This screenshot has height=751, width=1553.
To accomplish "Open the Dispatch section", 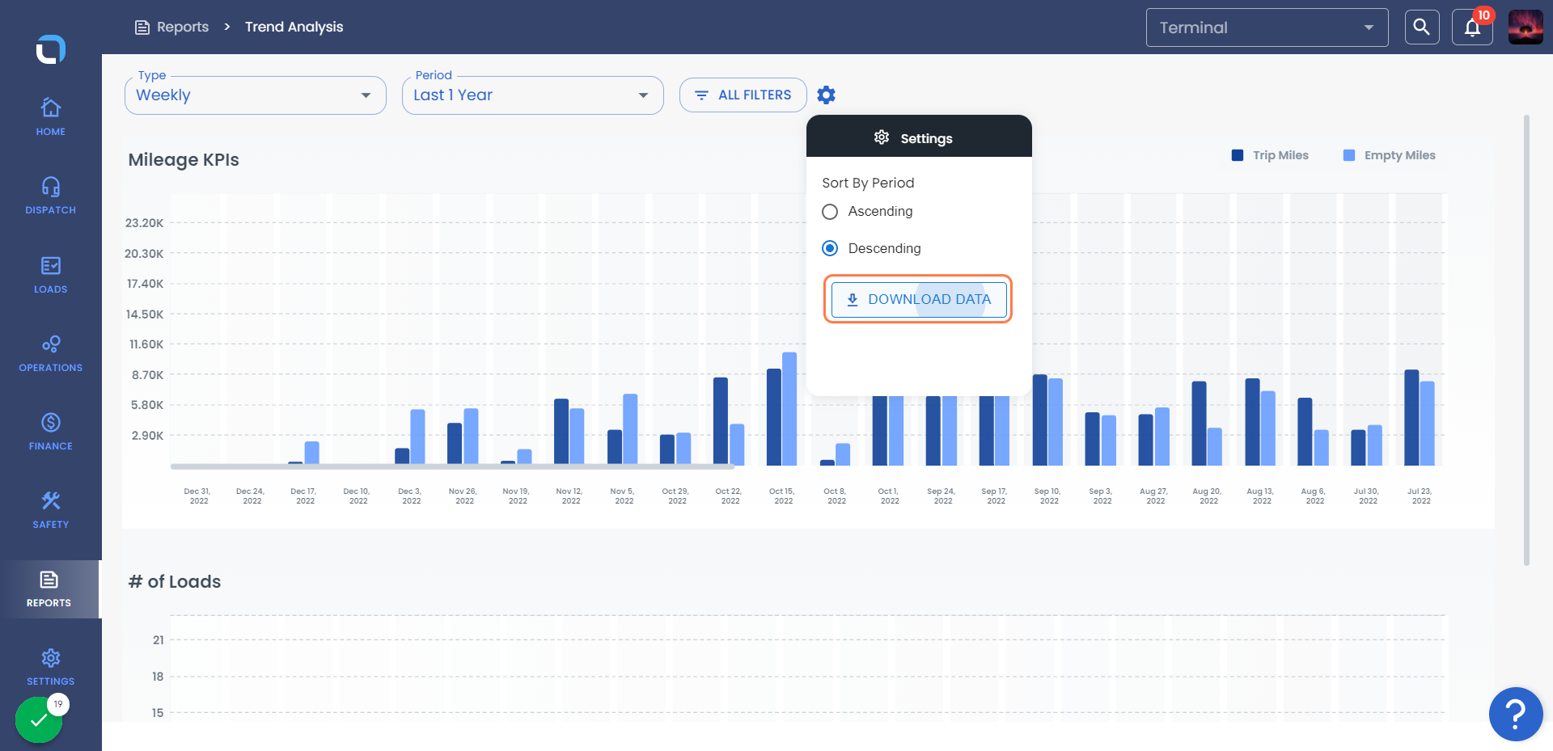I will pyautogui.click(x=50, y=196).
